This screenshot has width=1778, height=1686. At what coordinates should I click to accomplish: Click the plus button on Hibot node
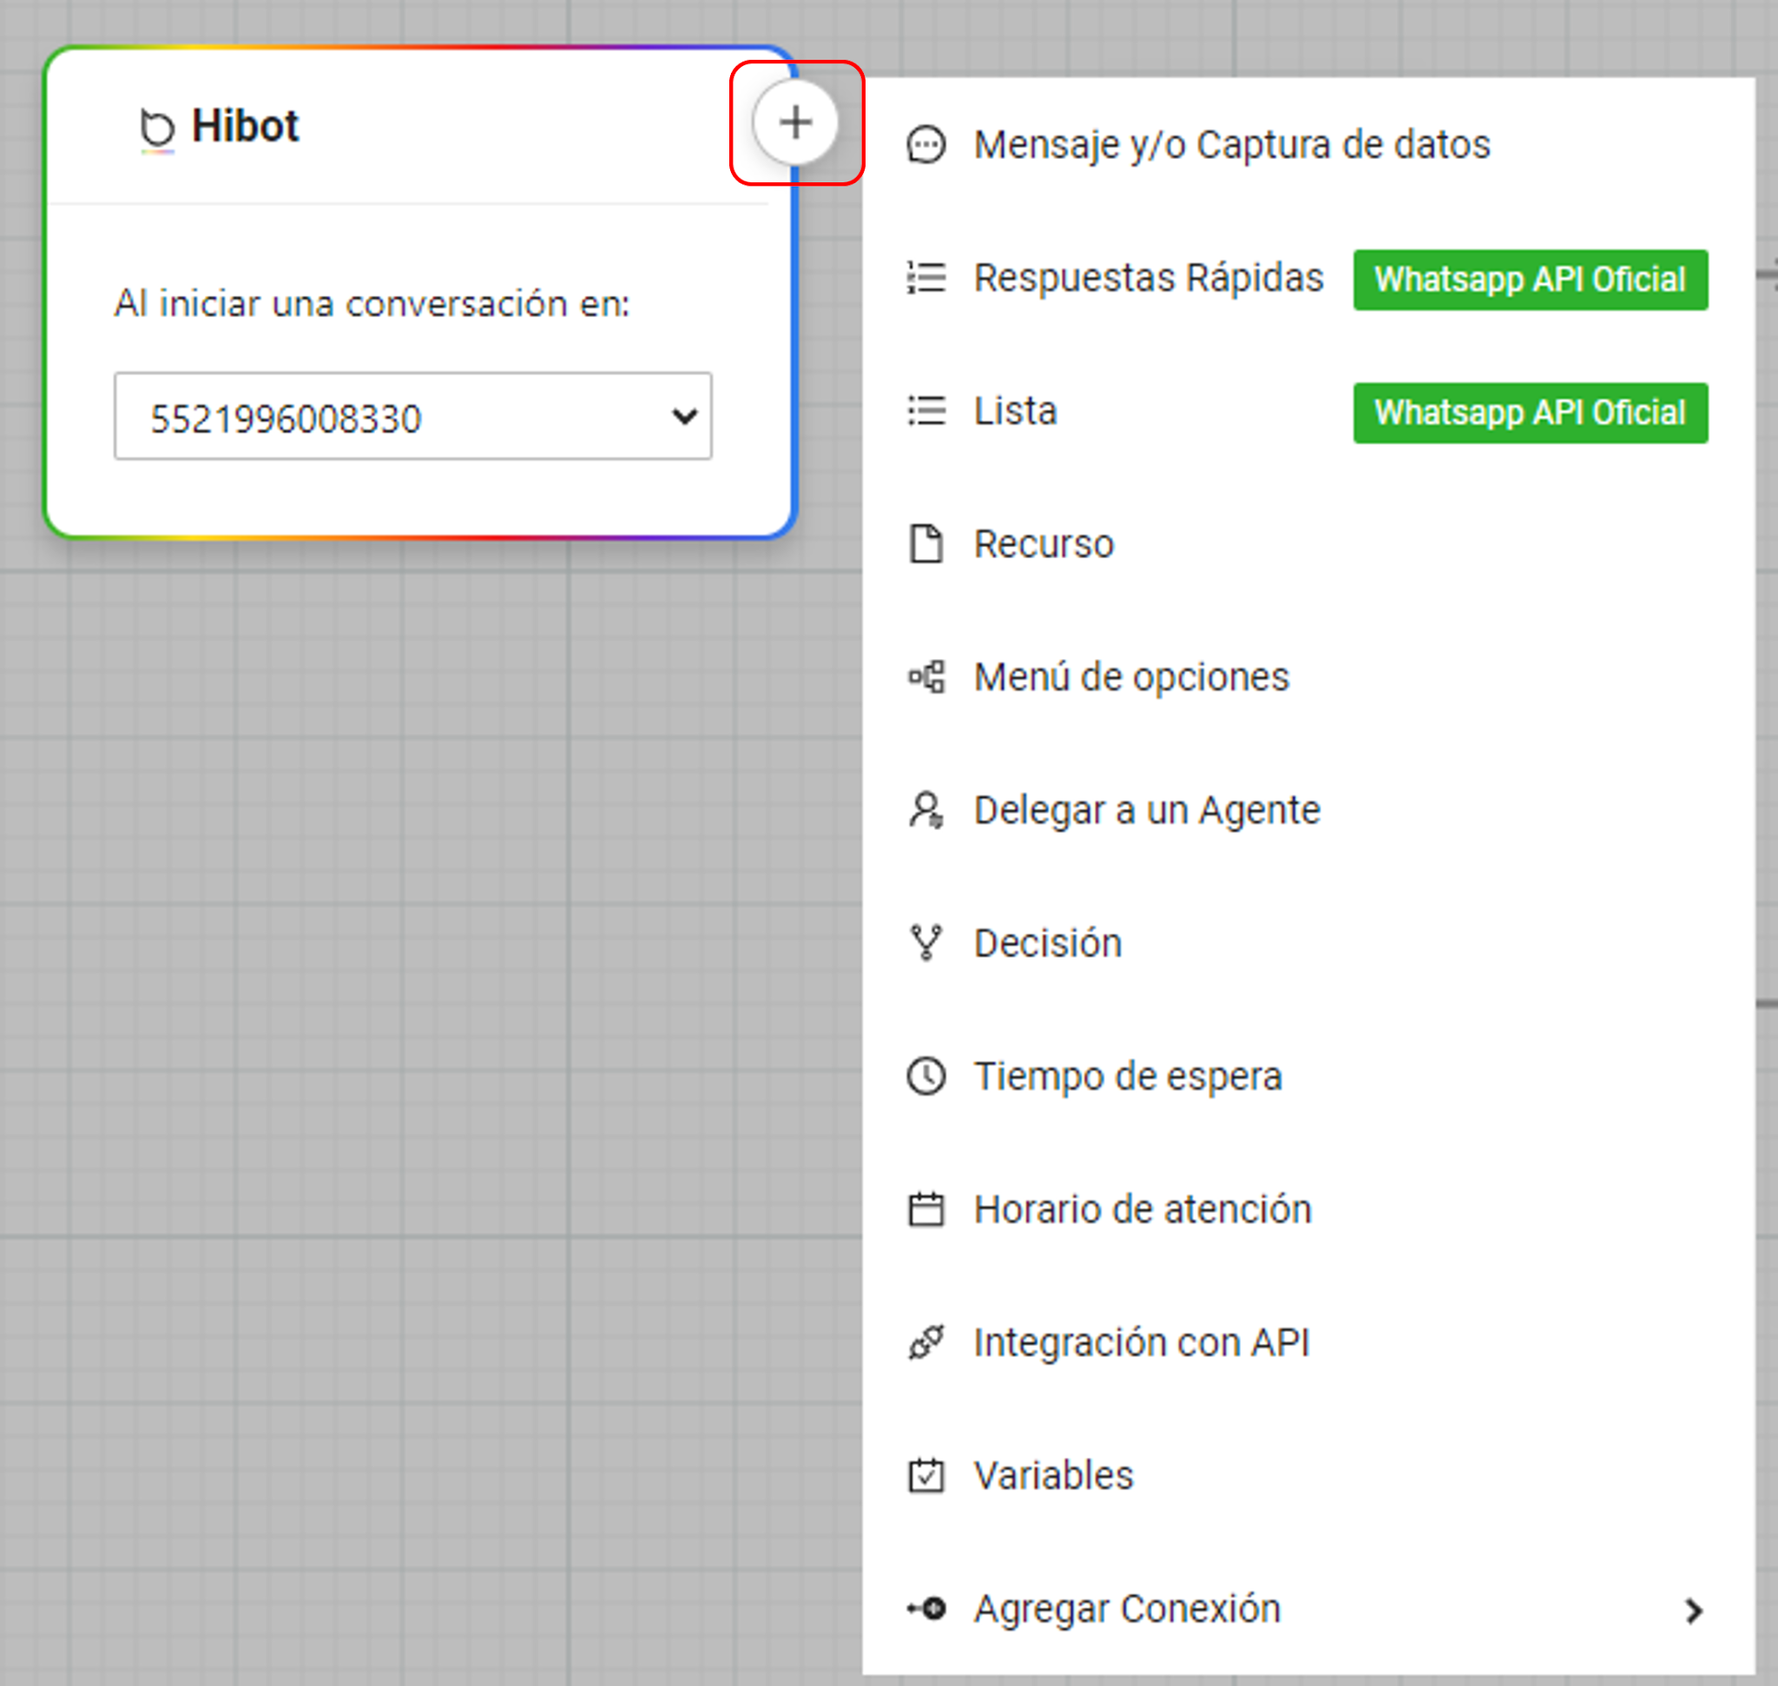tap(795, 123)
